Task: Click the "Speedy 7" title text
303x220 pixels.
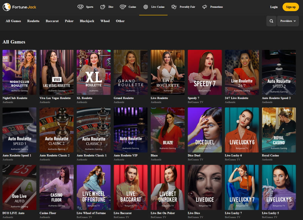Action: 194,98
